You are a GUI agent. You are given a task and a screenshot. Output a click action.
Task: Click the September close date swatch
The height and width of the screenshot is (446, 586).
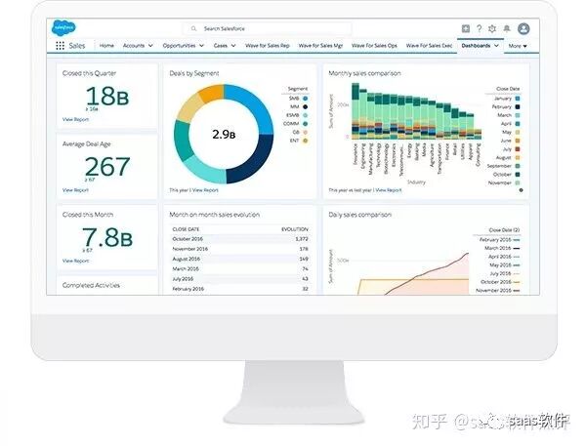[x=518, y=166]
